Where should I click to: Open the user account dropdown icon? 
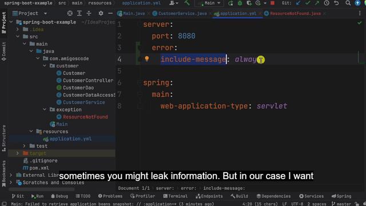point(174,3)
